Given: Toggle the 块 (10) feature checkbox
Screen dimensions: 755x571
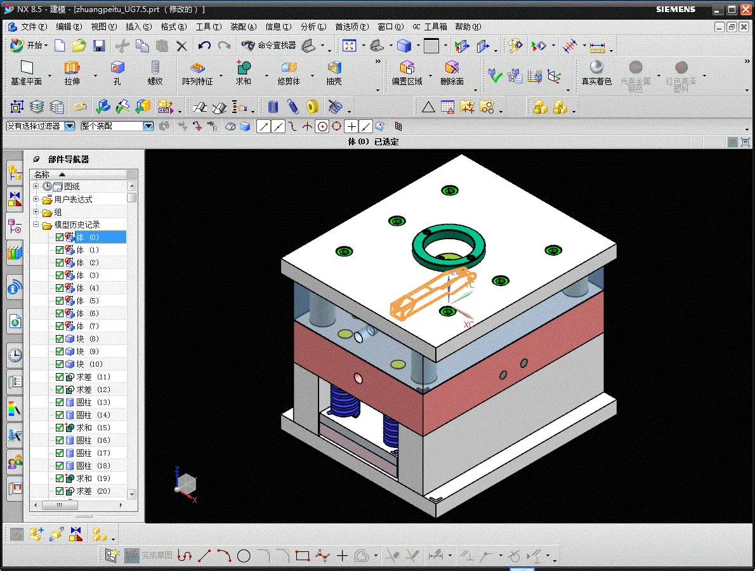Looking at the screenshot, I should [60, 364].
